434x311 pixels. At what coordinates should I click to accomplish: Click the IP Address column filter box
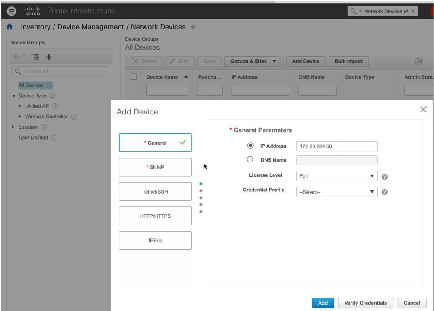261,91
